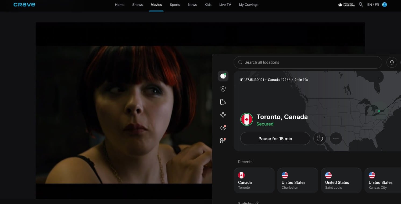Click the IP 187.15.139.101 text
This screenshot has height=204, width=401.
coord(252,80)
